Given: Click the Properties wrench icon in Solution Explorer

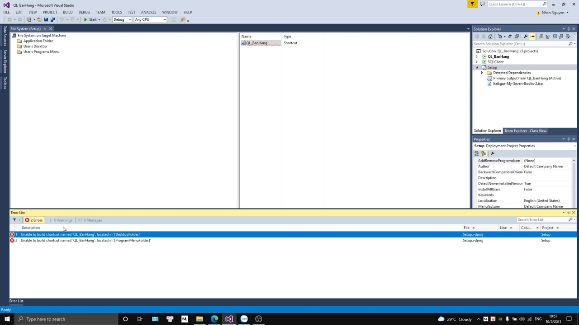Looking at the screenshot, I should click(x=526, y=37).
